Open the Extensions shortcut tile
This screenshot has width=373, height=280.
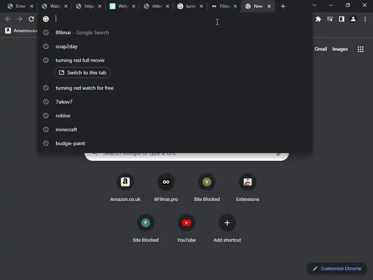click(248, 188)
